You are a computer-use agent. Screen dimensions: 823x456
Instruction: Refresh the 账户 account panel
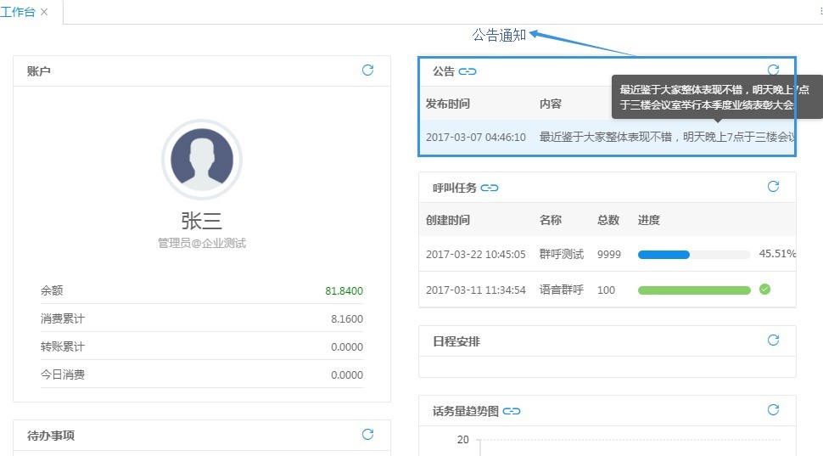(x=367, y=70)
